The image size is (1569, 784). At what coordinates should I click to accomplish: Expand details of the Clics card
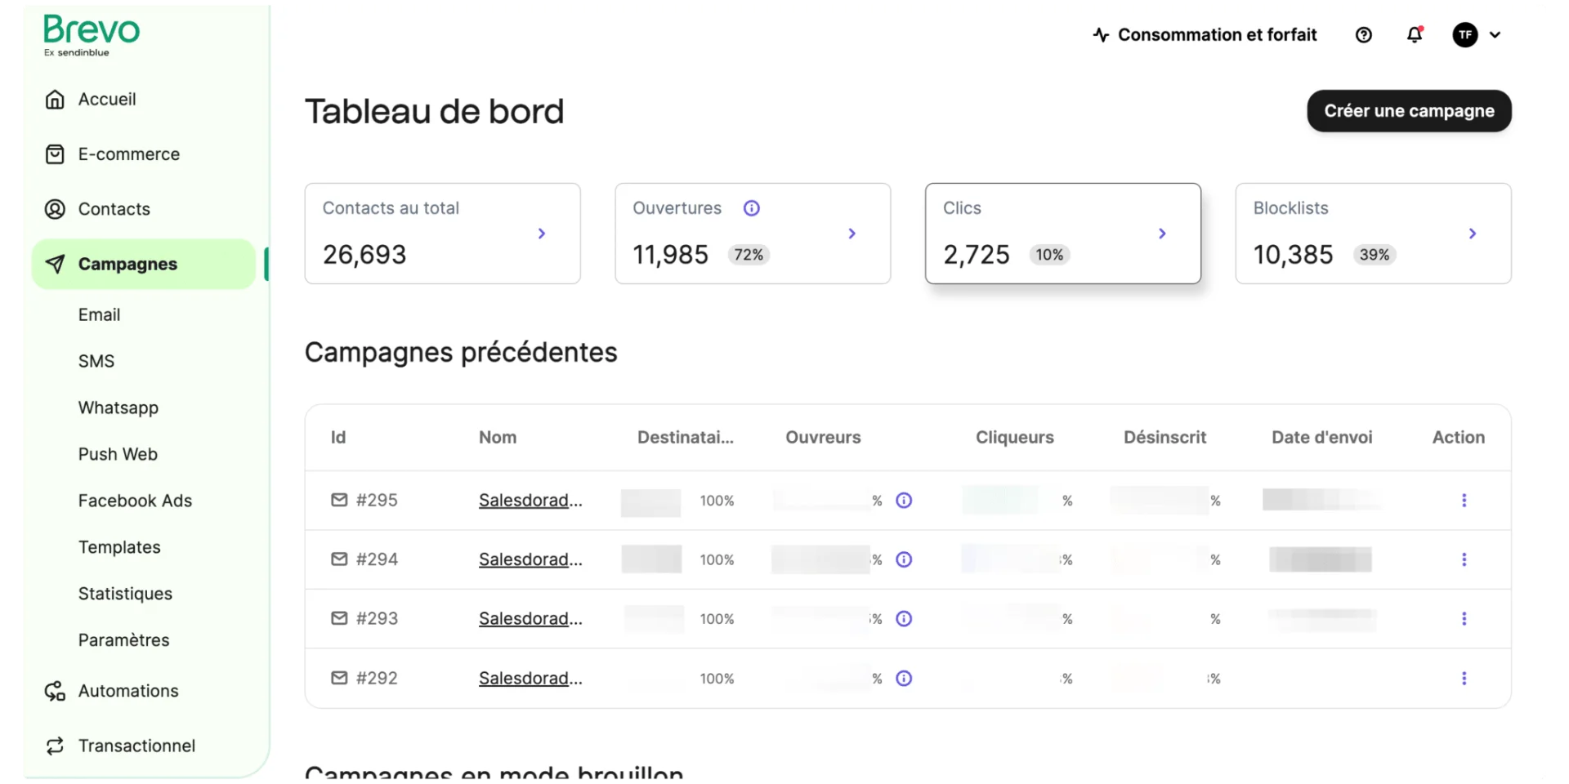pyautogui.click(x=1161, y=234)
